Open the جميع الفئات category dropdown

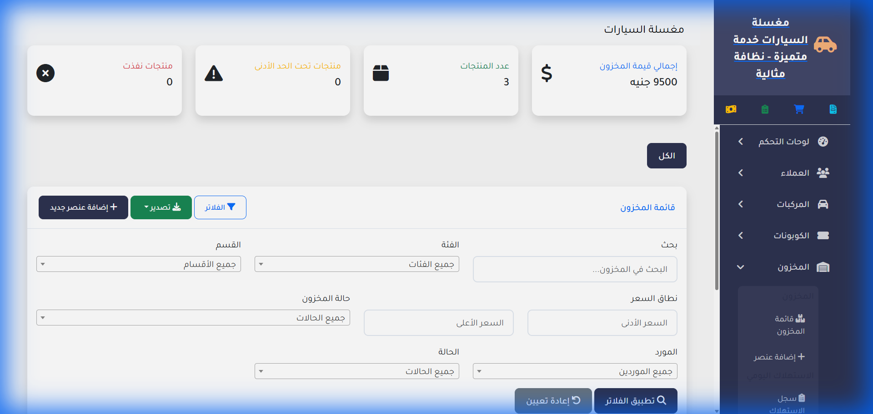pyautogui.click(x=357, y=264)
